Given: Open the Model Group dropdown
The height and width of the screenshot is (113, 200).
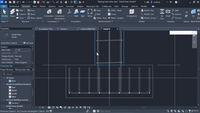Looking at the screenshot, I should coord(157,18).
